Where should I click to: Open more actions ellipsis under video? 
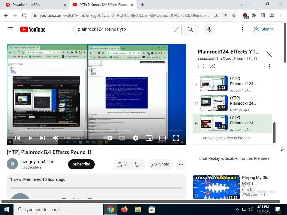click(181, 164)
